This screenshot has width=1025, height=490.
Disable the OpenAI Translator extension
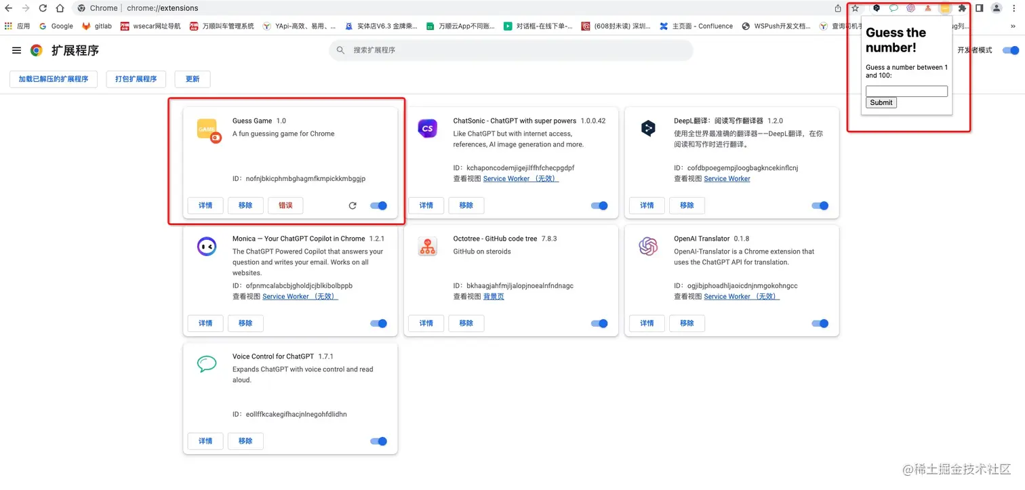pyautogui.click(x=820, y=323)
